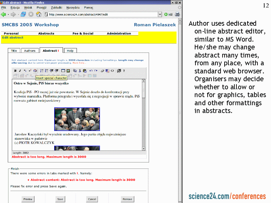Image resolution: width=271 pixels, height=203 pixels.
Task: Switch to the Title tab
Action: coord(14,51)
